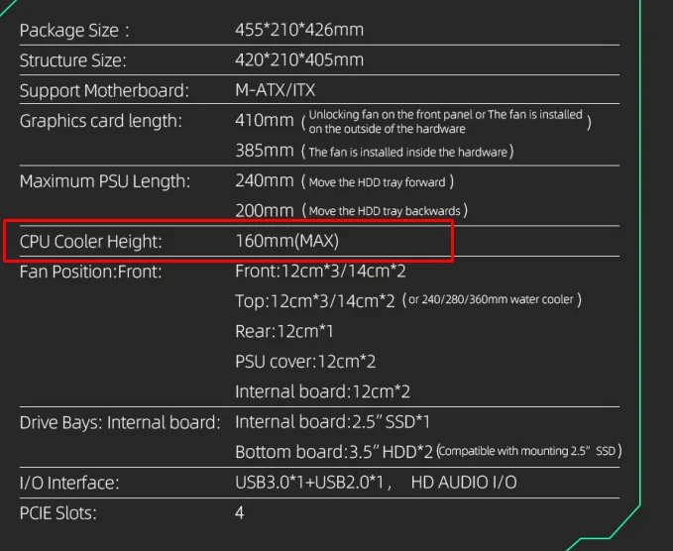Viewport: 673px width, 551px height.
Task: Click the 385mm graphics card value
Action: (264, 152)
